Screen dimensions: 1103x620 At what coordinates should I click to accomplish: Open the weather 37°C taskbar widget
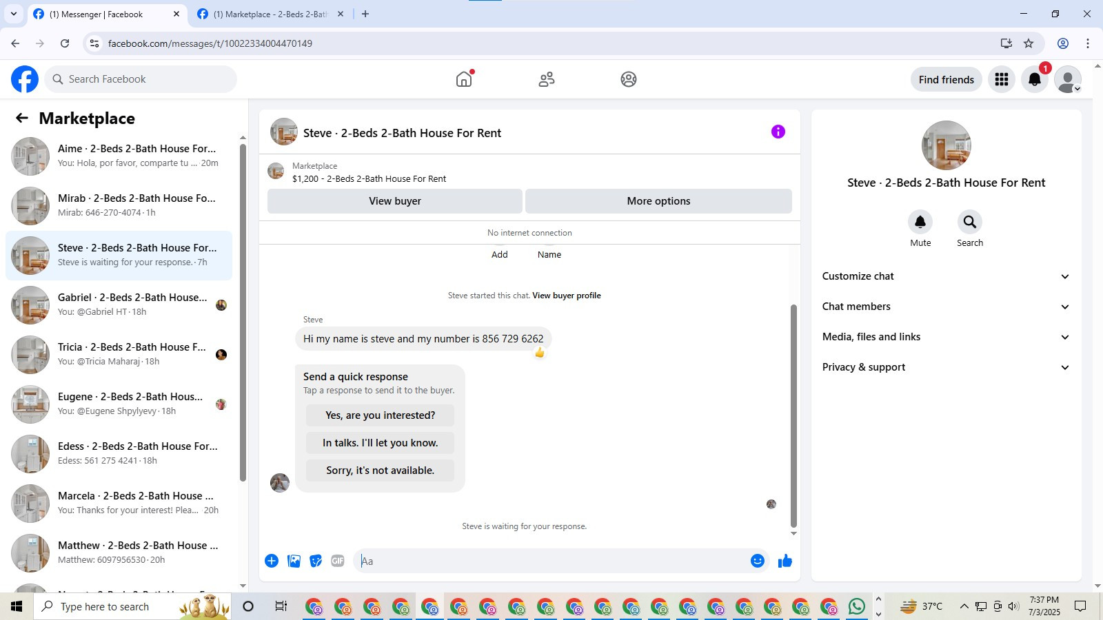(920, 606)
